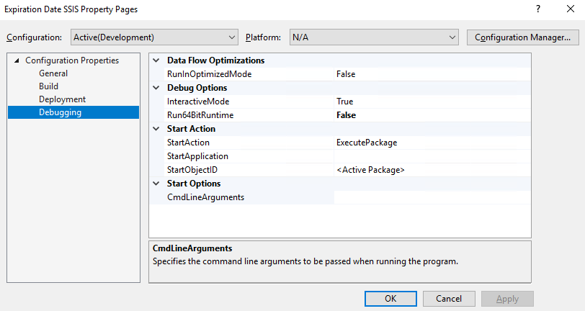Collapse the Configuration Properties tree node
The height and width of the screenshot is (311, 585).
tap(17, 60)
